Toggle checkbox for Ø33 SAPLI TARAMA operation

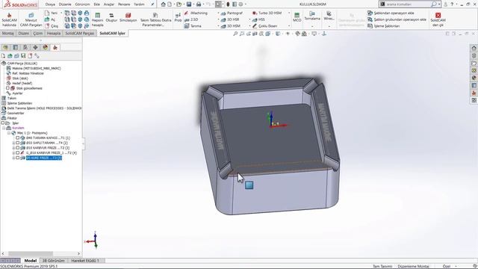tap(18, 143)
